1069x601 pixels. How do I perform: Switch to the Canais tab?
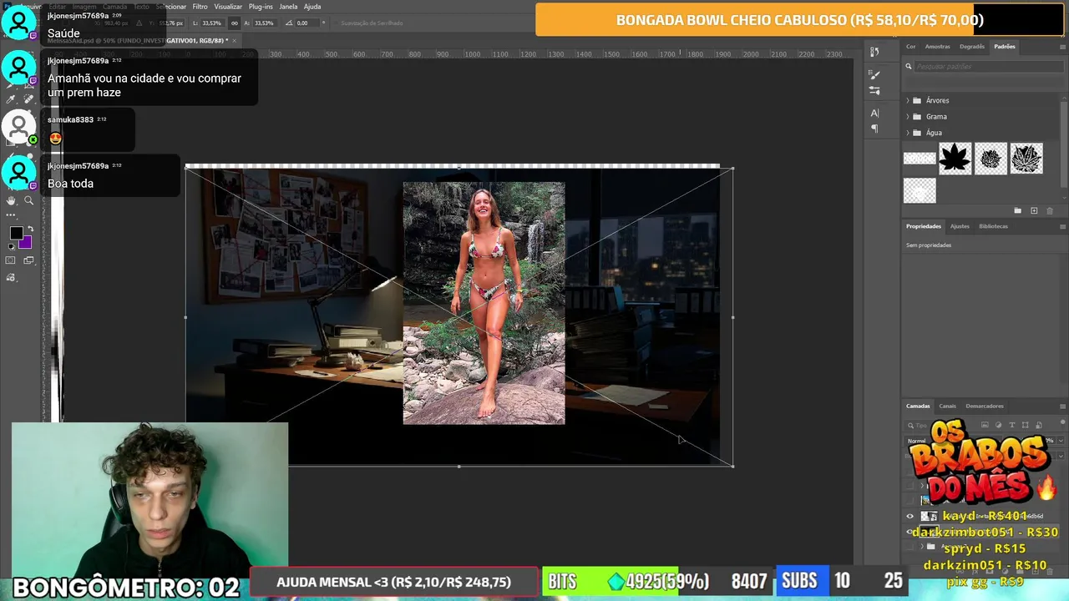(947, 406)
